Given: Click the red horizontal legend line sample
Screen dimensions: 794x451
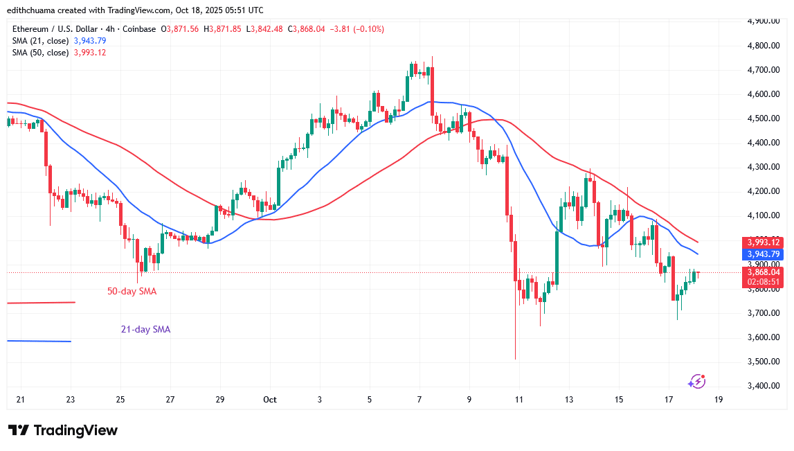Looking at the screenshot, I should click(x=40, y=303).
